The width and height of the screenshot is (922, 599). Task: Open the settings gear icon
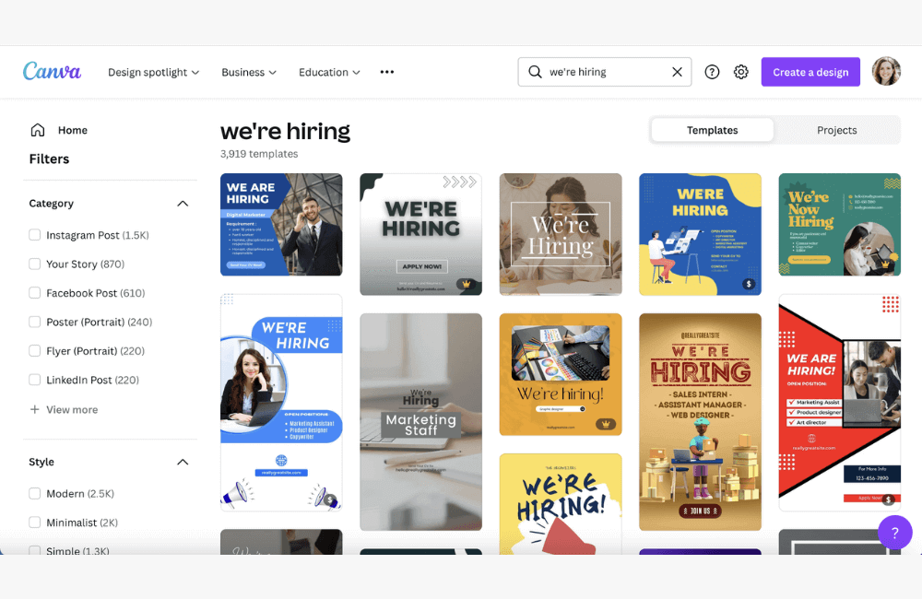[x=740, y=71]
